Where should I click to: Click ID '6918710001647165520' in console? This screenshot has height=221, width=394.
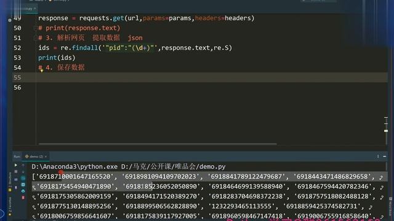pyautogui.click(x=75, y=176)
